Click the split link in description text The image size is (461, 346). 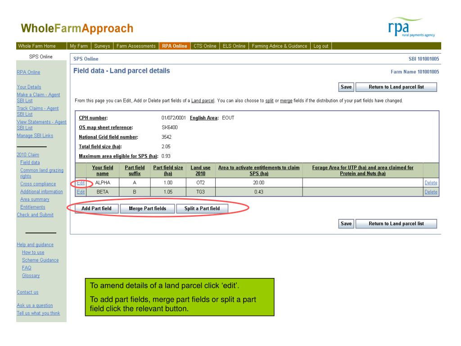click(x=269, y=100)
